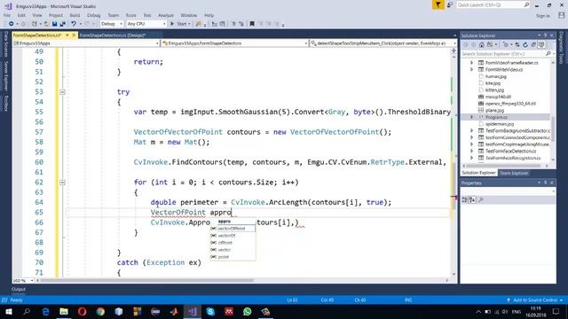Open the Debug menu

click(93, 15)
